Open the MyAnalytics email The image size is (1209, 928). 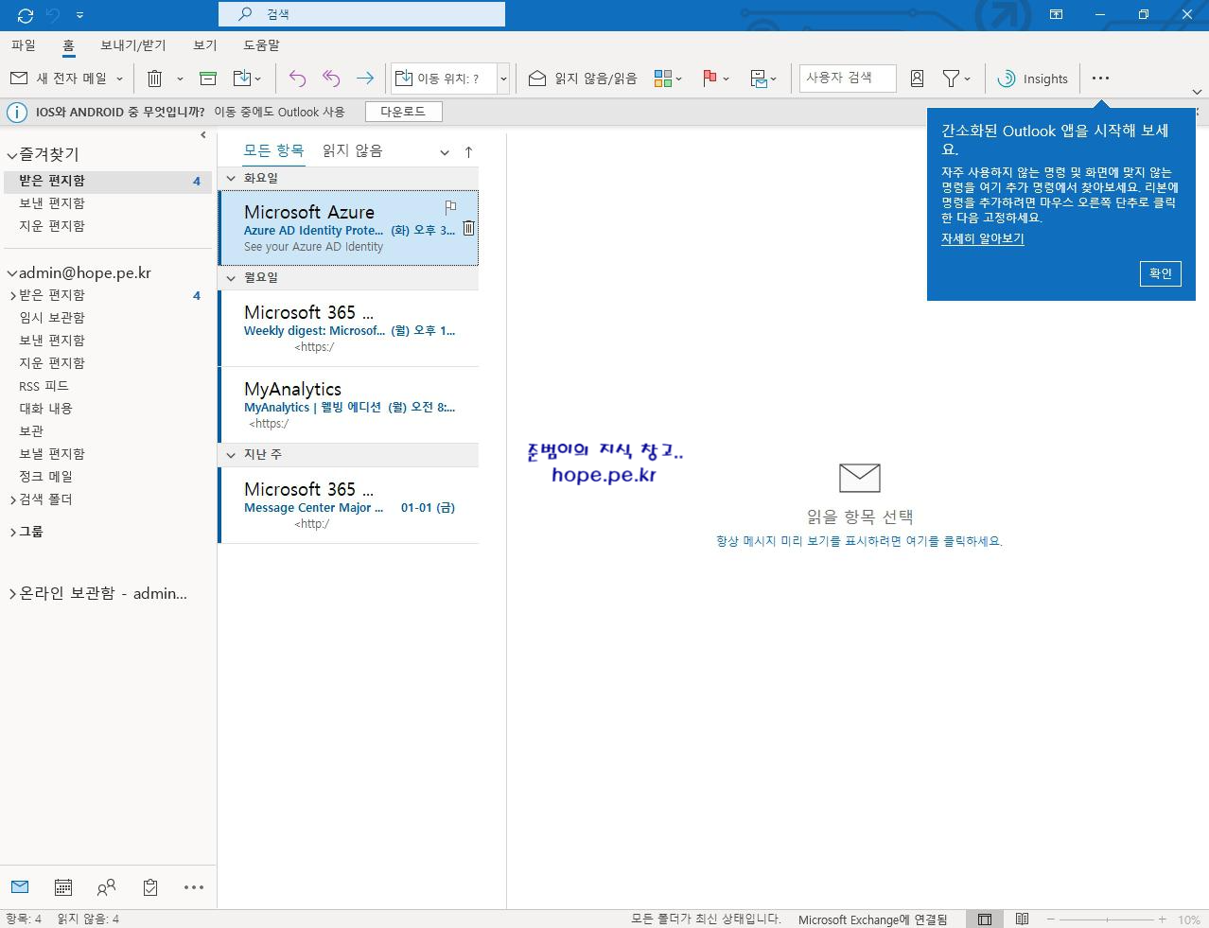[x=349, y=405]
